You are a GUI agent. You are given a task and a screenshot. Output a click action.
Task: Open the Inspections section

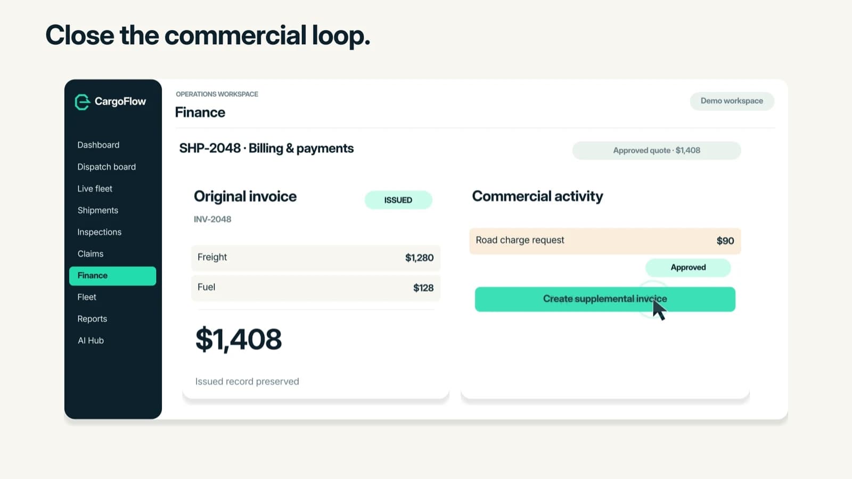[100, 232]
